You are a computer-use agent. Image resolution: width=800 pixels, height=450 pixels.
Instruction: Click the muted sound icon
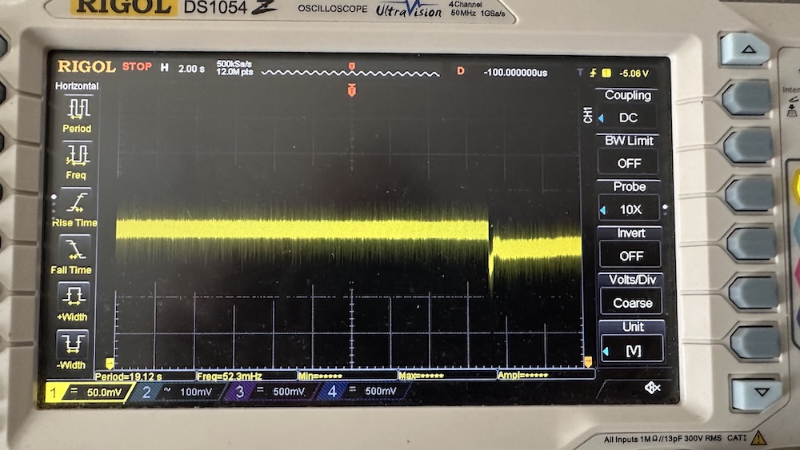(x=652, y=388)
